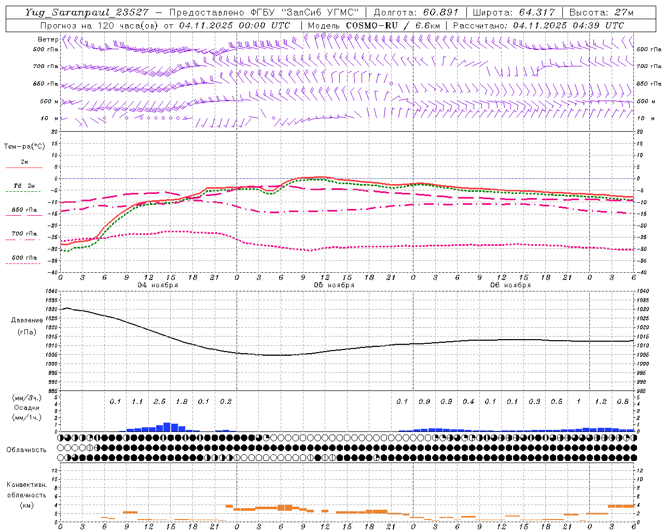This screenshot has height=531, width=664.
Task: Select the model name COSMO-RU / 6.6км
Action: tap(393, 25)
